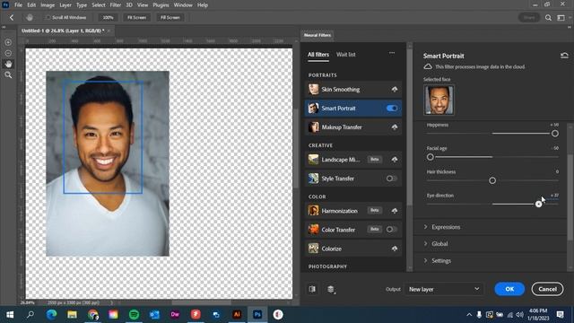This screenshot has width=574, height=323.
Task: Enable the Color Transfer toggle
Action: 392,230
